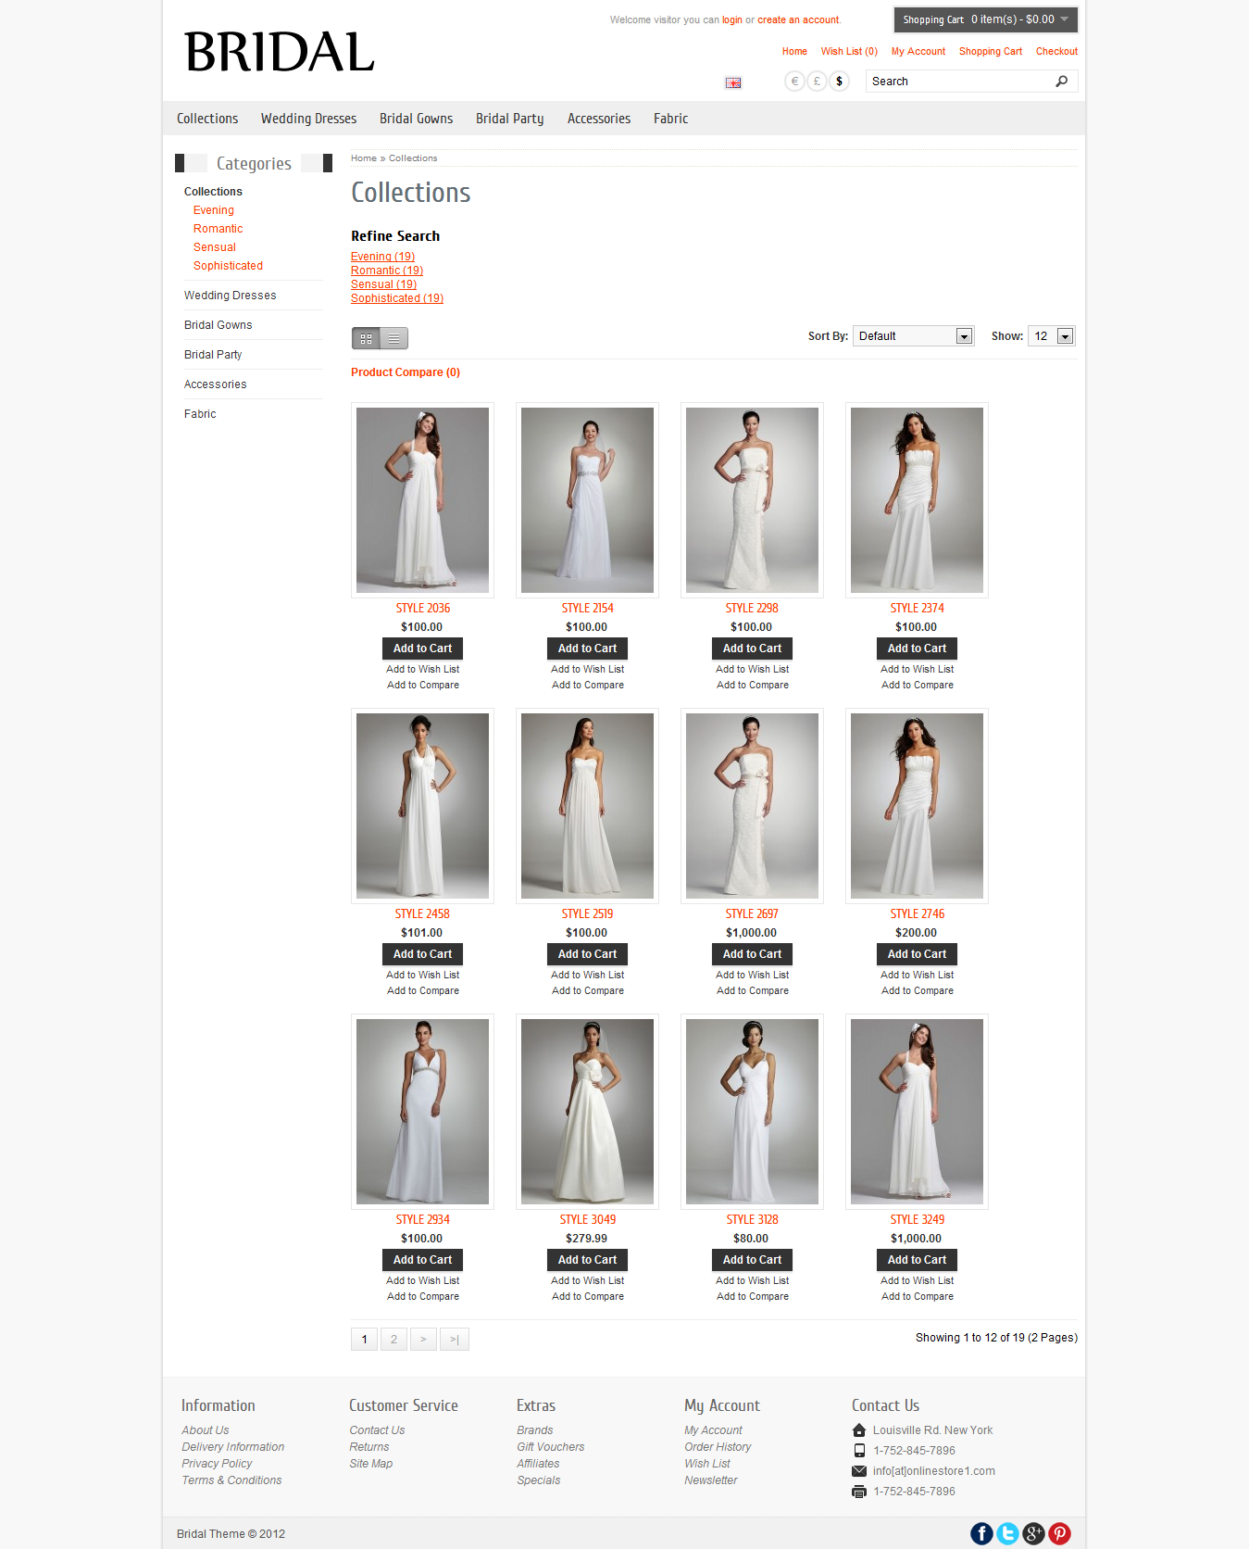
Task: Click My Account header link
Action: click(x=918, y=52)
